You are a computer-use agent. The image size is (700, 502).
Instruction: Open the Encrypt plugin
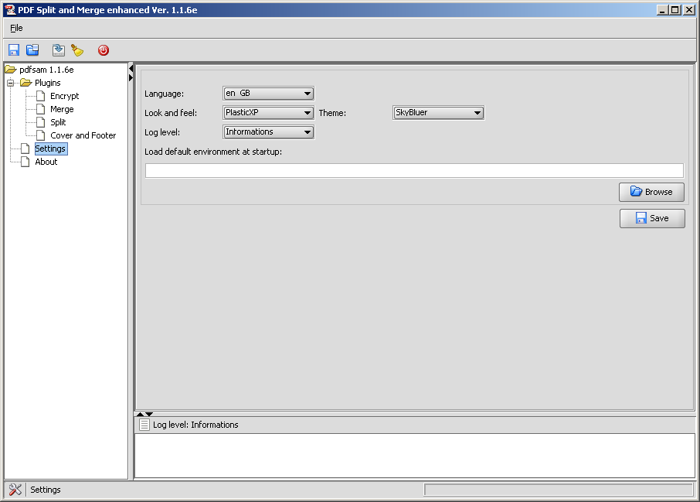(x=64, y=96)
